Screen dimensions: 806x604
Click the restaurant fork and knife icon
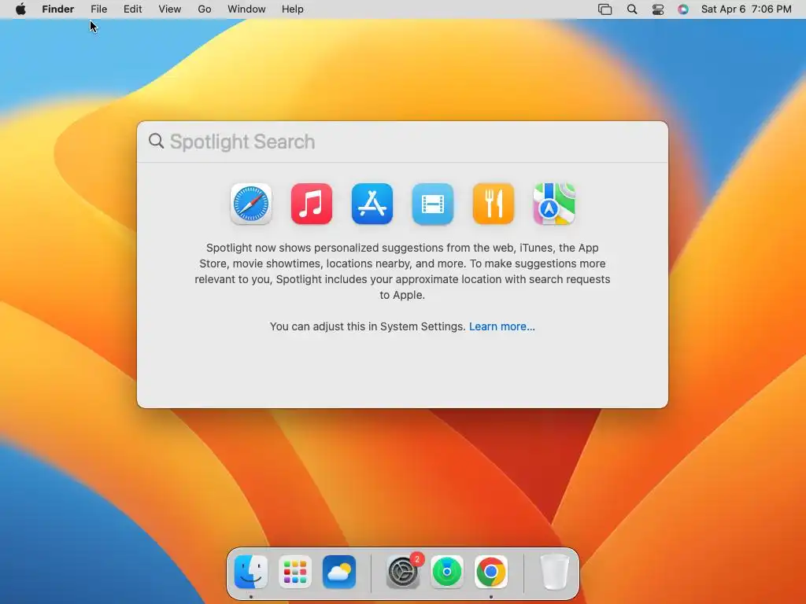pyautogui.click(x=494, y=204)
